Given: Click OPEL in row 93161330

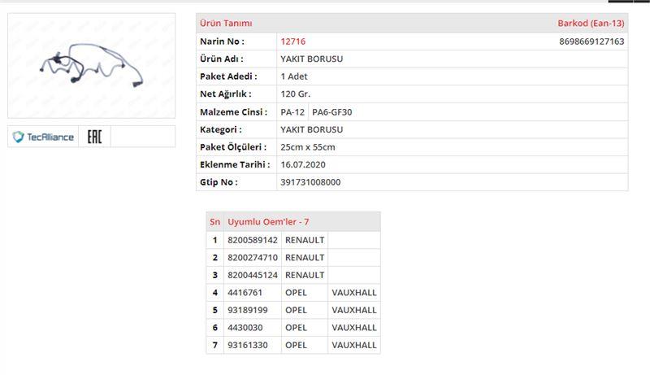Looking at the screenshot, I should [x=296, y=345].
